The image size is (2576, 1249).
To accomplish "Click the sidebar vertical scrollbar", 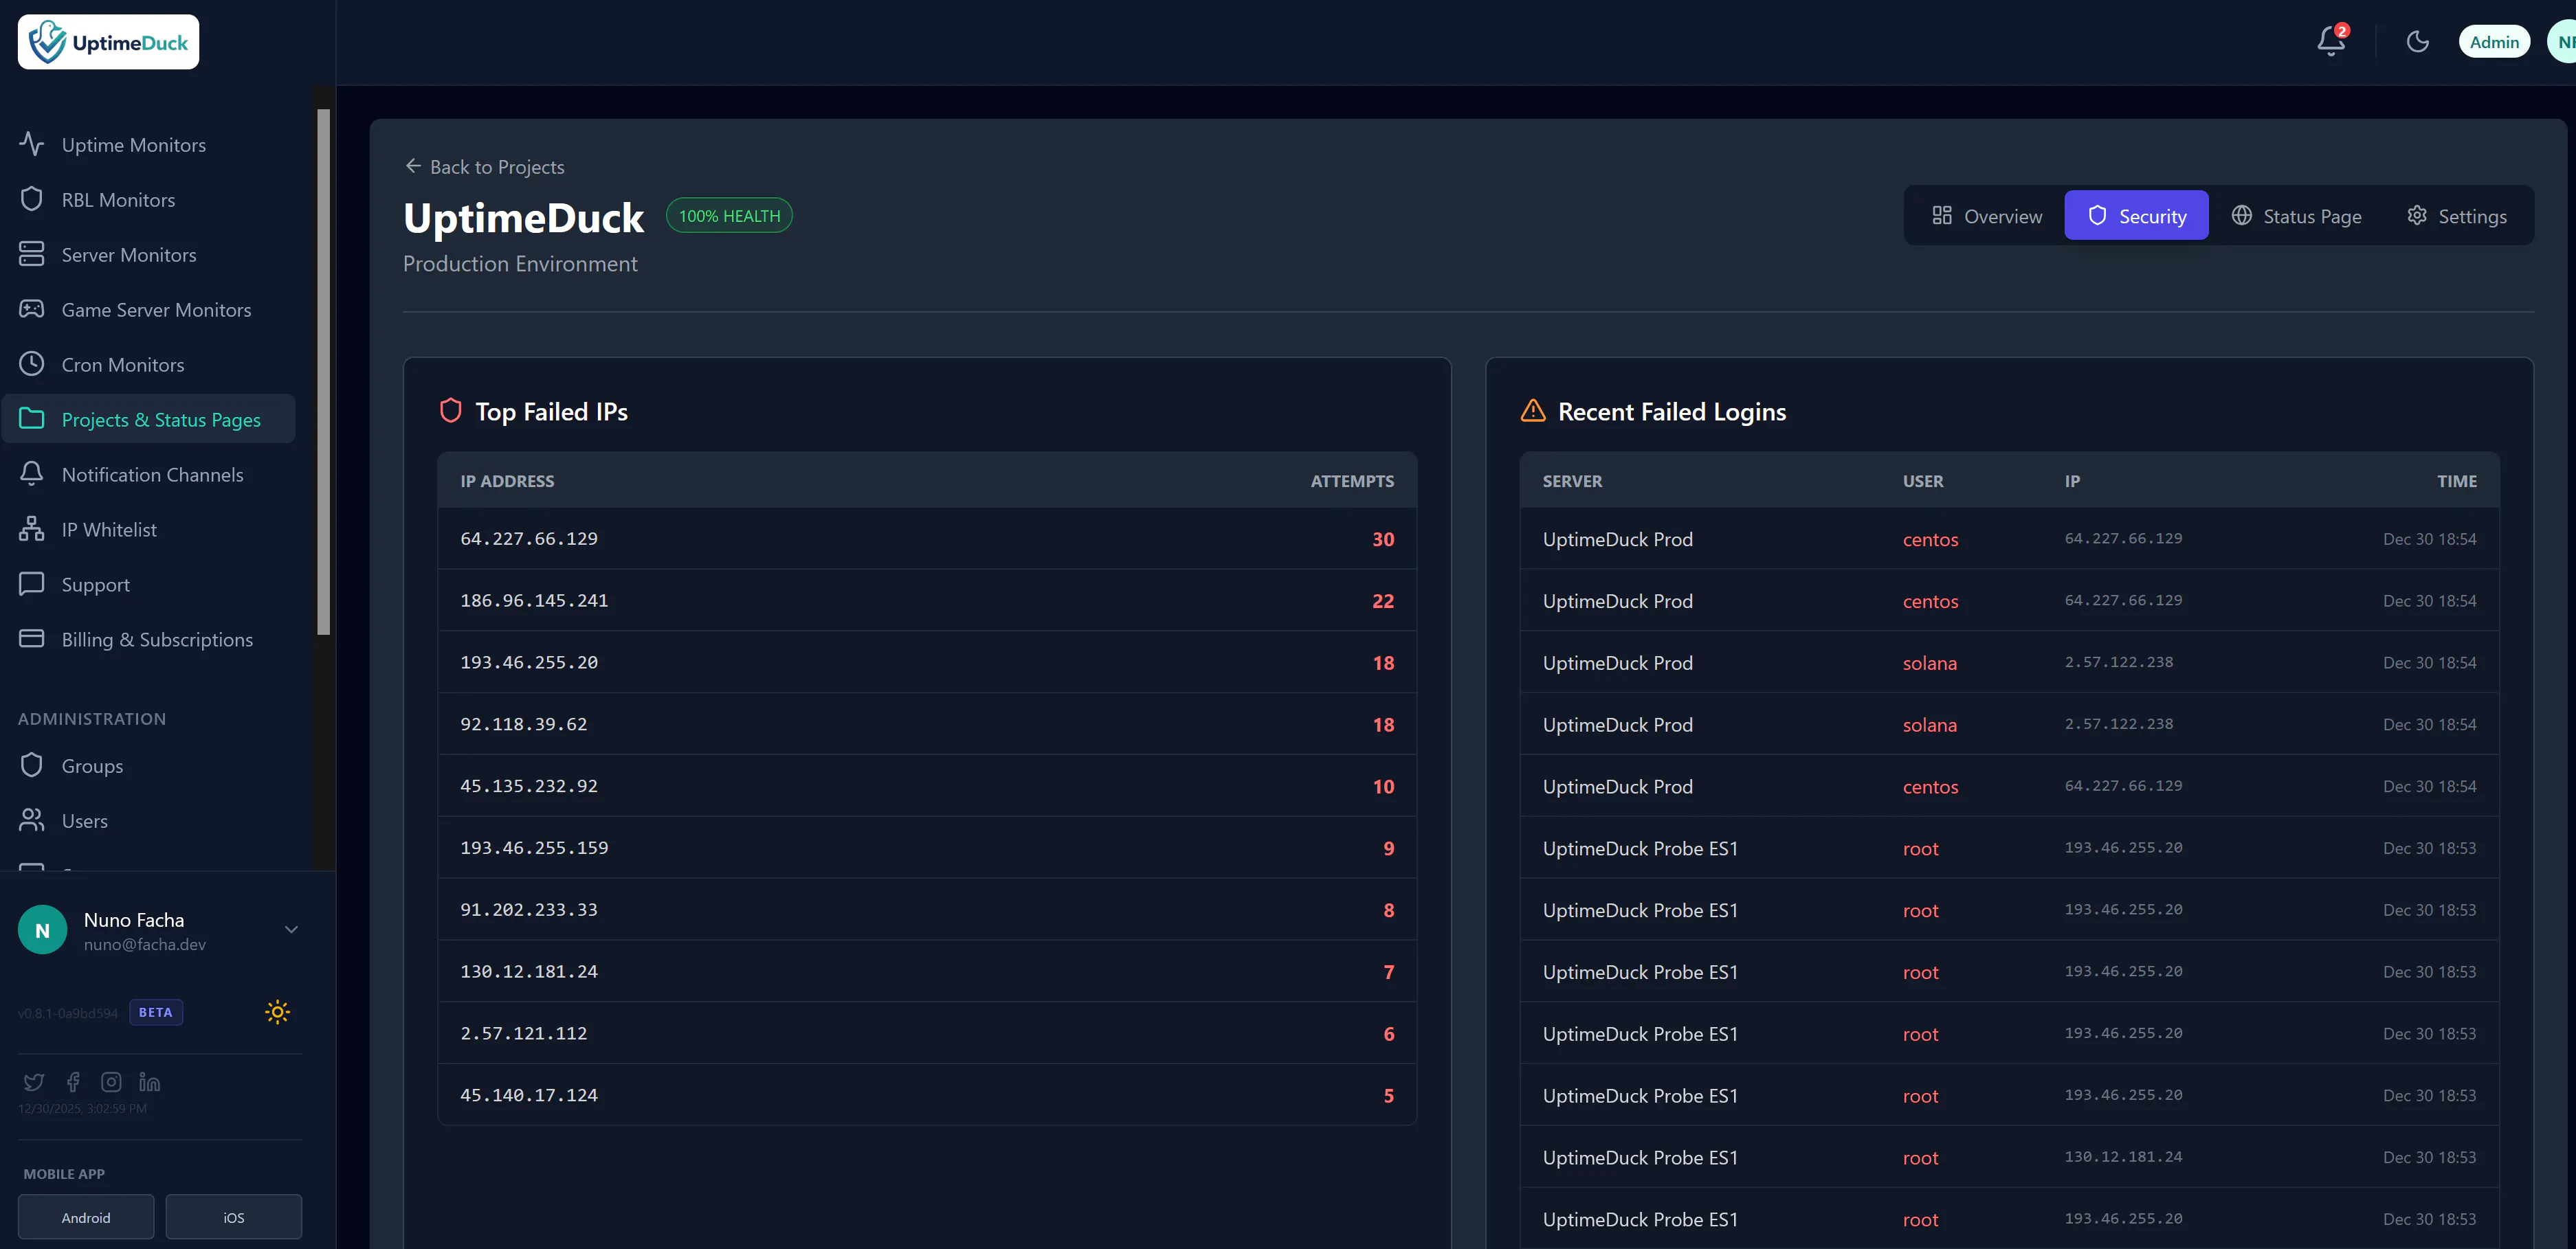I will (x=323, y=372).
